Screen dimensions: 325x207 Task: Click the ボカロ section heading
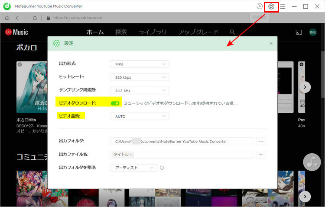(27, 48)
